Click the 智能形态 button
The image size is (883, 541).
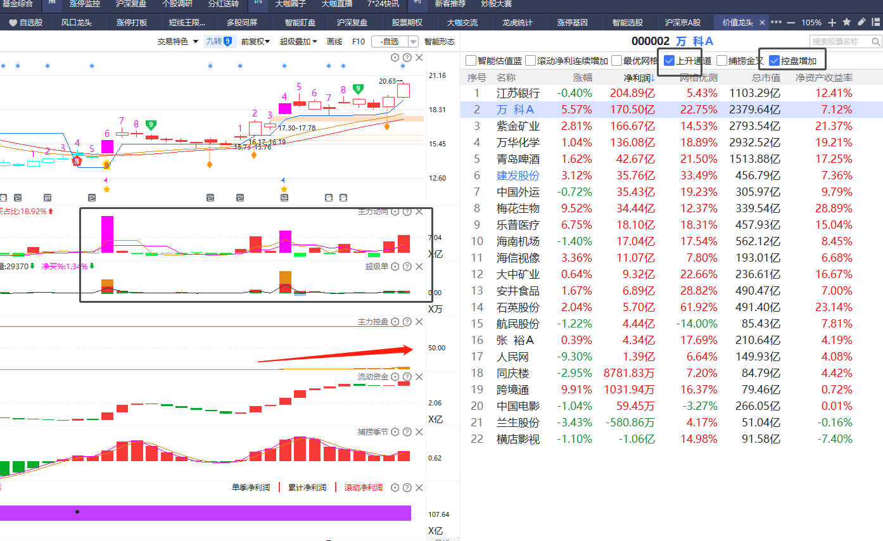click(x=440, y=41)
